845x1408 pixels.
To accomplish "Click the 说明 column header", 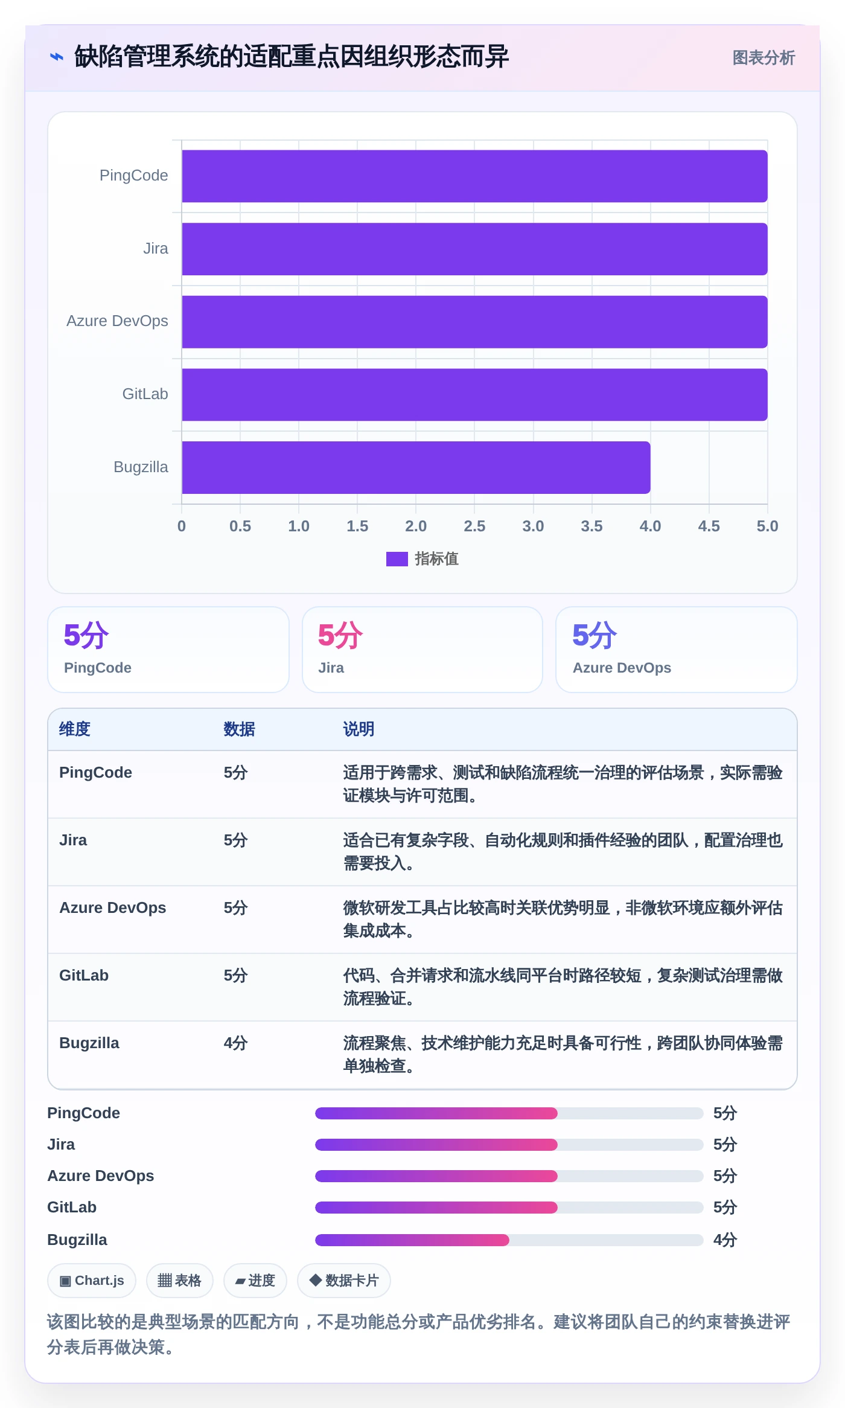I will point(359,729).
